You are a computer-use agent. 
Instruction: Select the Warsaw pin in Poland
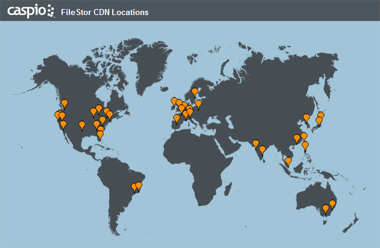click(198, 104)
